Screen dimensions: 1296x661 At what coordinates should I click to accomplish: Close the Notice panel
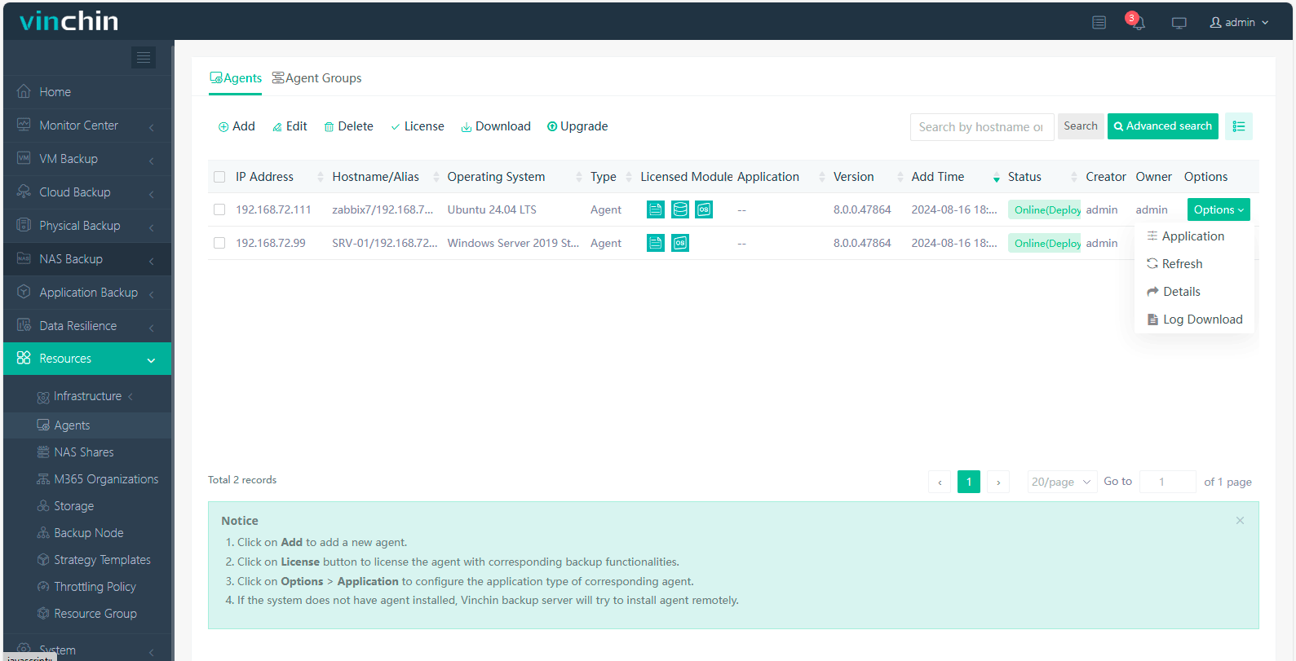click(x=1240, y=521)
